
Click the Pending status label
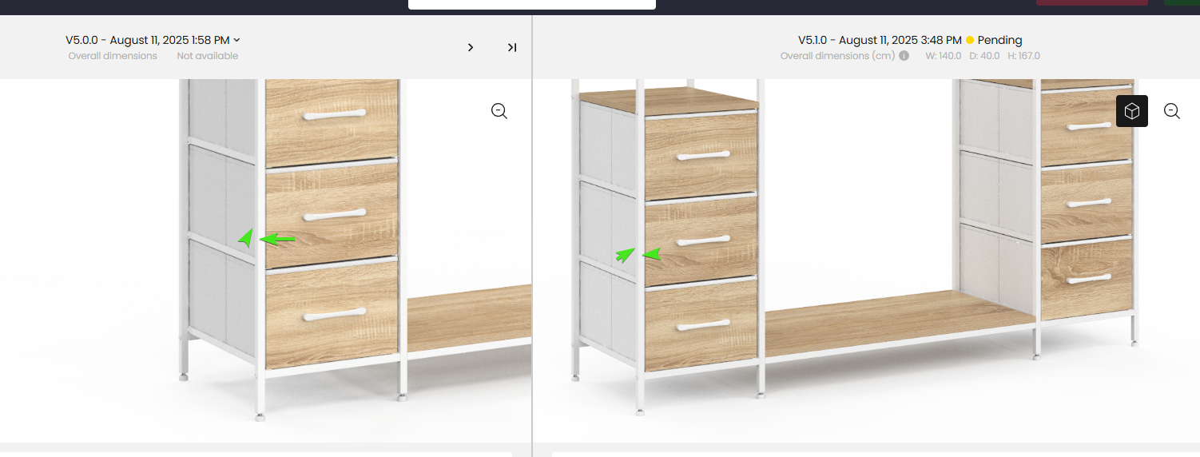tap(999, 40)
